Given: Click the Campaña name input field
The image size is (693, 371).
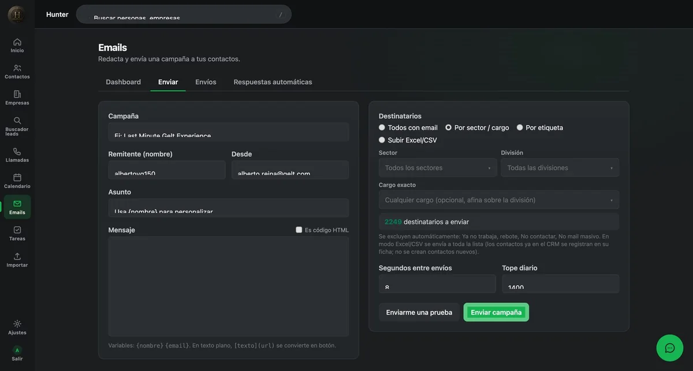Looking at the screenshot, I should [x=229, y=132].
